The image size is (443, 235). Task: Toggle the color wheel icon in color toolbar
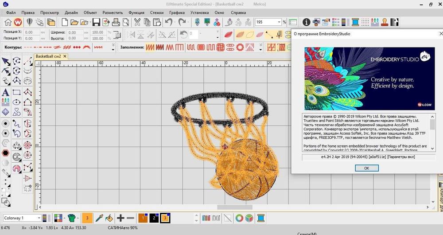[239, 218]
